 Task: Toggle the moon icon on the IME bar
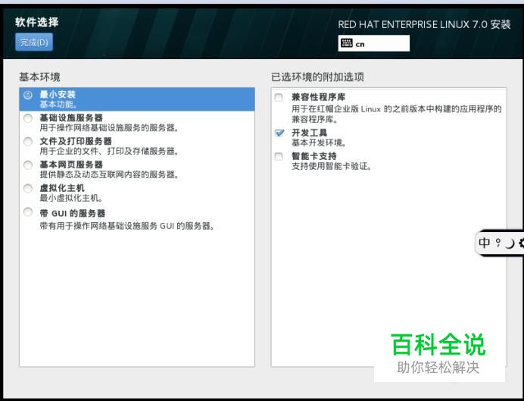(x=510, y=243)
